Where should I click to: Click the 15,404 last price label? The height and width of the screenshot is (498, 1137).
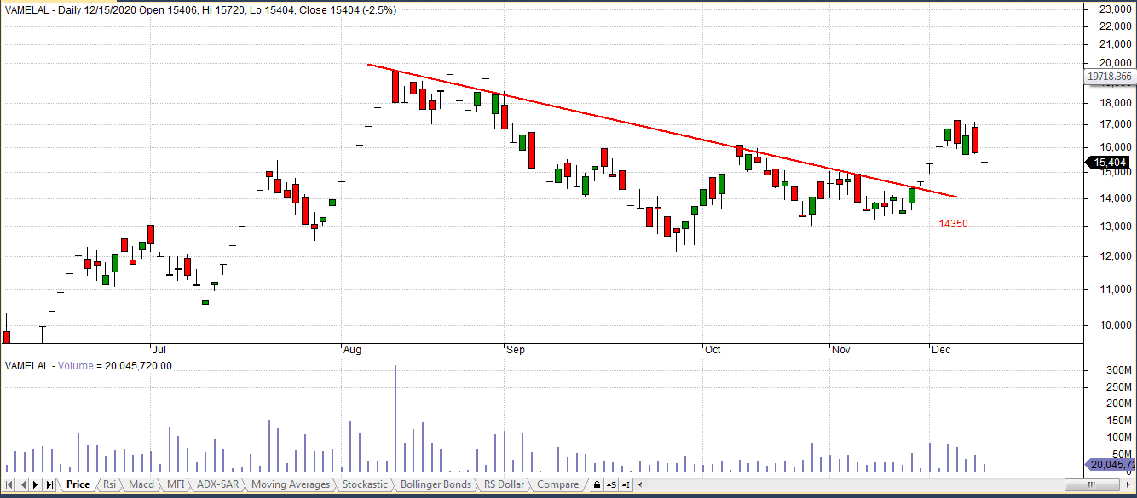pos(1108,163)
